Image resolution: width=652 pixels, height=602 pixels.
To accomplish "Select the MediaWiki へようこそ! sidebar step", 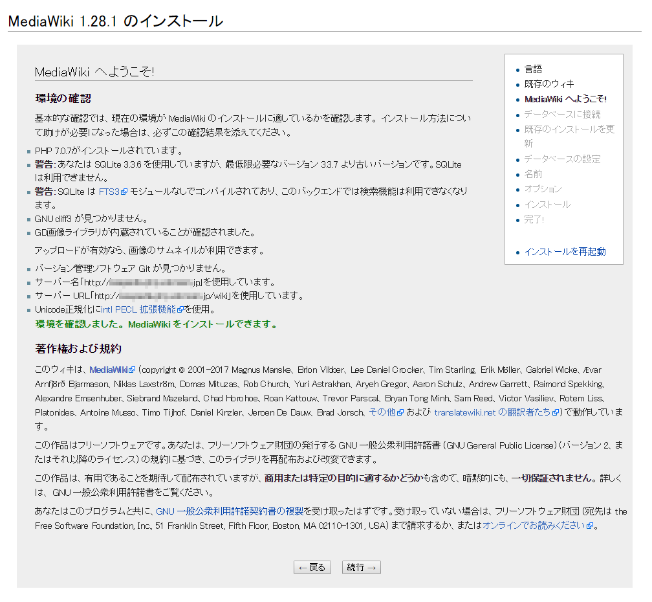I will click(565, 99).
